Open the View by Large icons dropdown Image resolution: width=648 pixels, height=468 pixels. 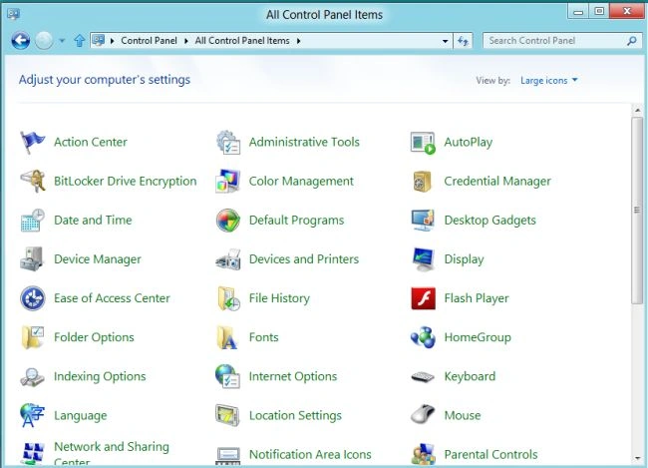(549, 80)
